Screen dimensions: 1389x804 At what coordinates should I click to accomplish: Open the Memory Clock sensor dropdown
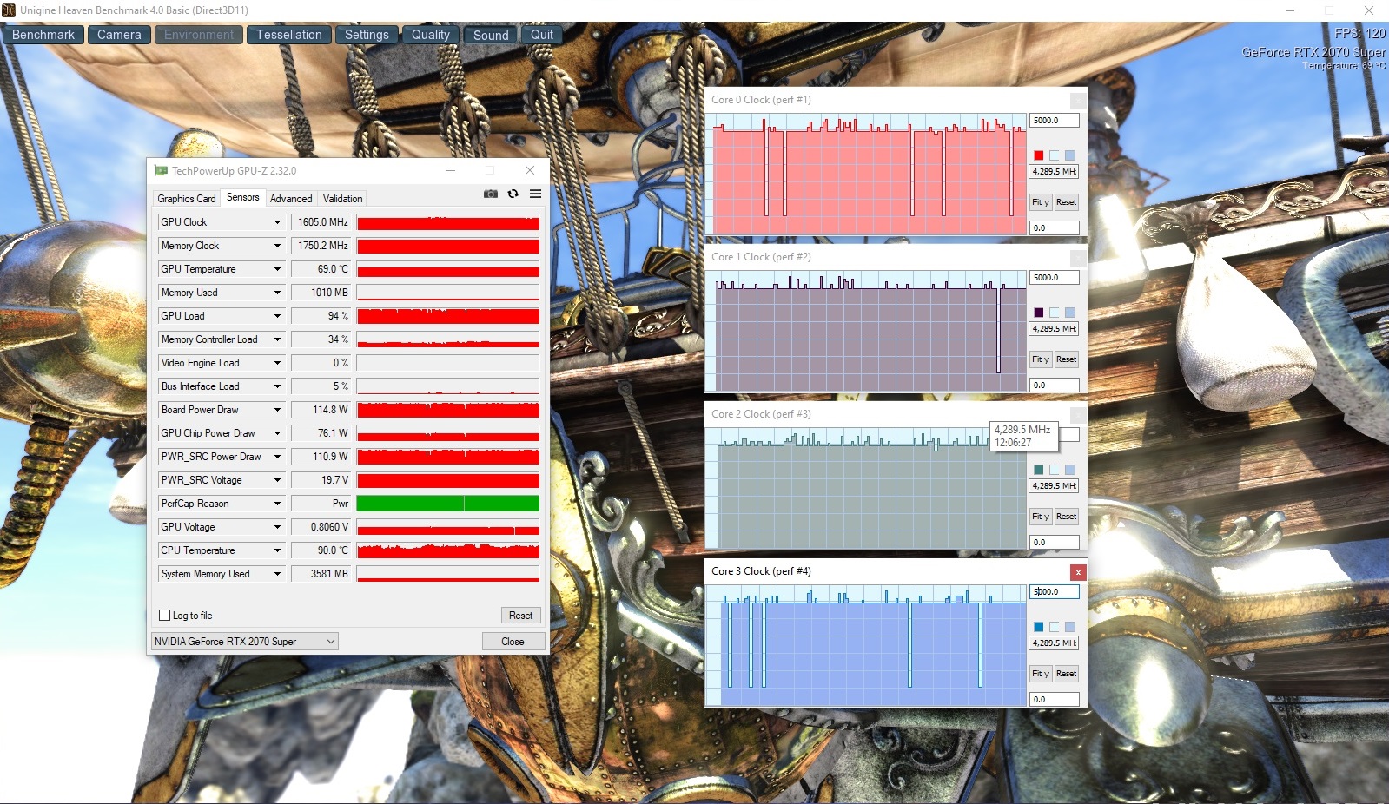277,246
